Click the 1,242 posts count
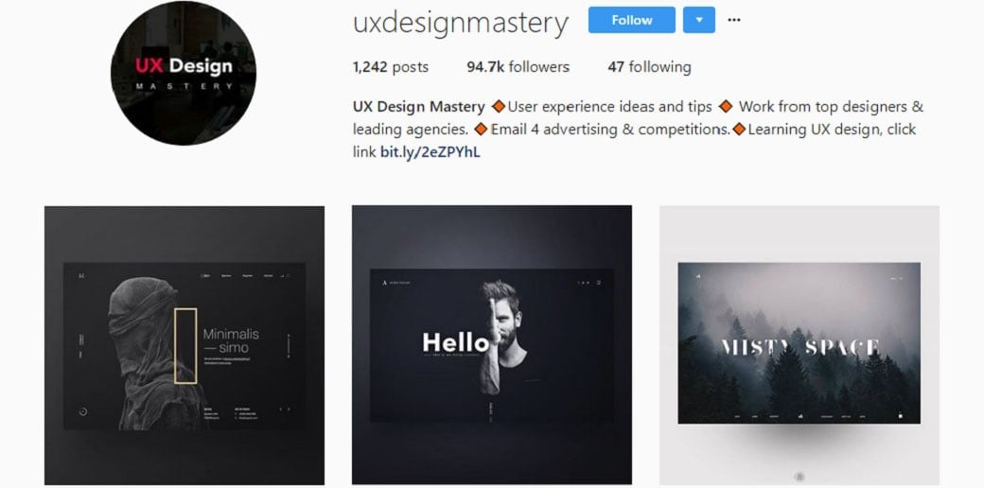This screenshot has height=488, width=984. coord(391,67)
